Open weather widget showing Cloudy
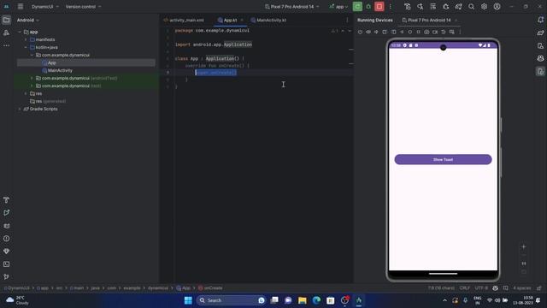The width and height of the screenshot is (547, 308). click(x=17, y=300)
